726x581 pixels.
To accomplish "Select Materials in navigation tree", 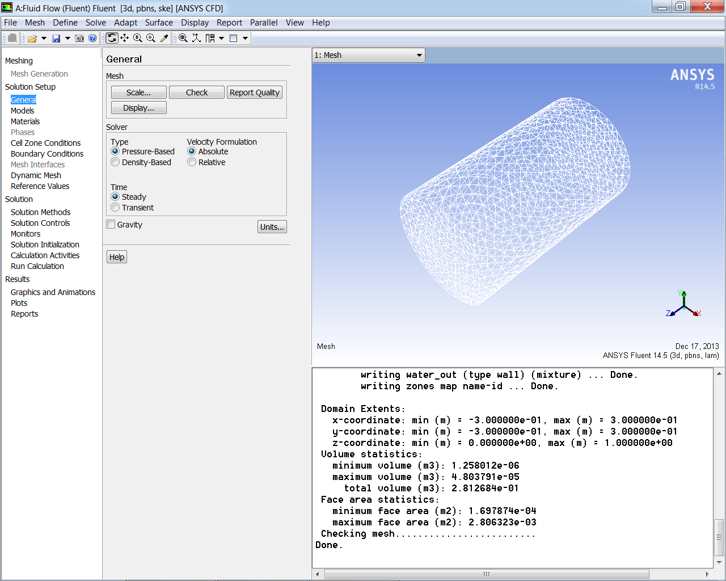I will point(26,121).
